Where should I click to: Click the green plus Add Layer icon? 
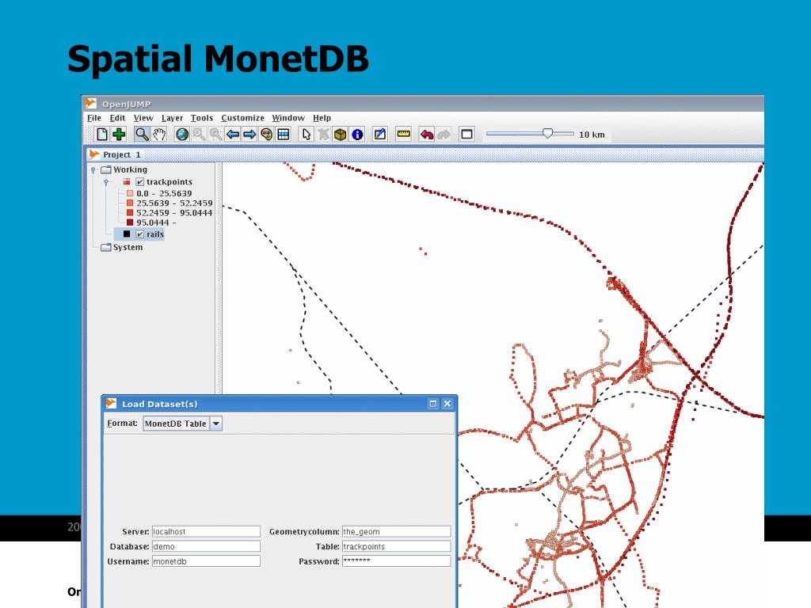click(x=119, y=135)
